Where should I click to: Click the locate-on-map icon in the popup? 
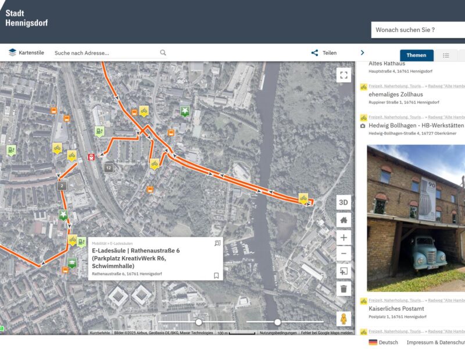point(217,243)
